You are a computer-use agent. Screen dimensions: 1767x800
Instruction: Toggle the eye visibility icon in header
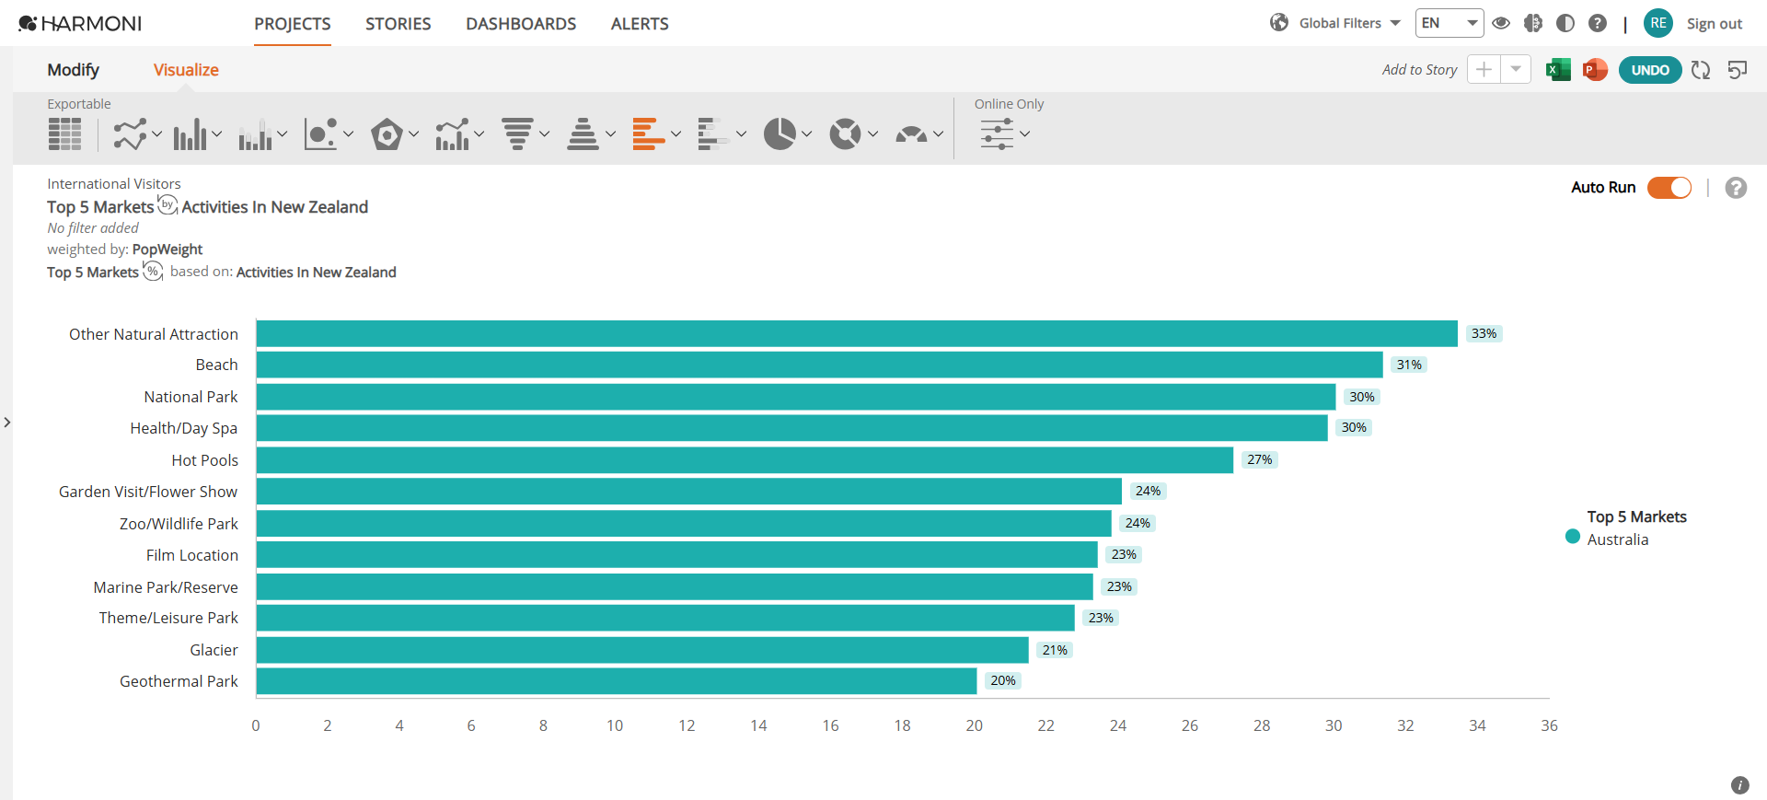[1501, 23]
